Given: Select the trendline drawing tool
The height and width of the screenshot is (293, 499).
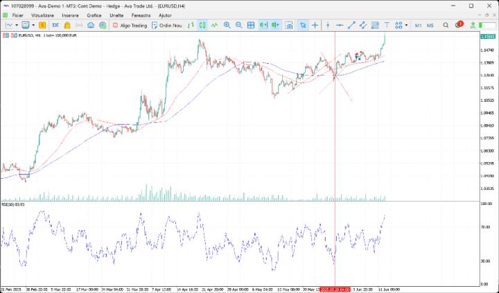Looking at the screenshot, I should point(351,26).
